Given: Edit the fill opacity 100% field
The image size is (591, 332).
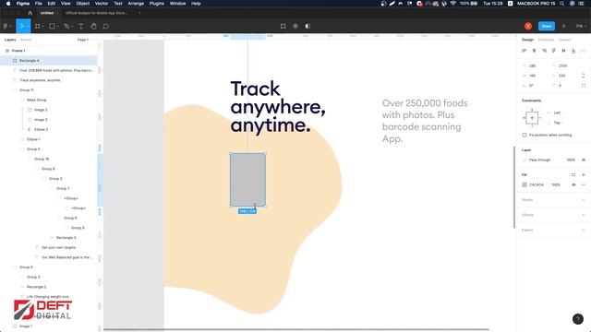Looking at the screenshot, I should coord(556,184).
